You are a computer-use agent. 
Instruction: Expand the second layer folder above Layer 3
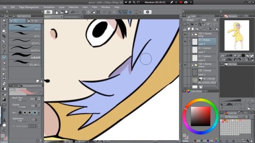192,65
